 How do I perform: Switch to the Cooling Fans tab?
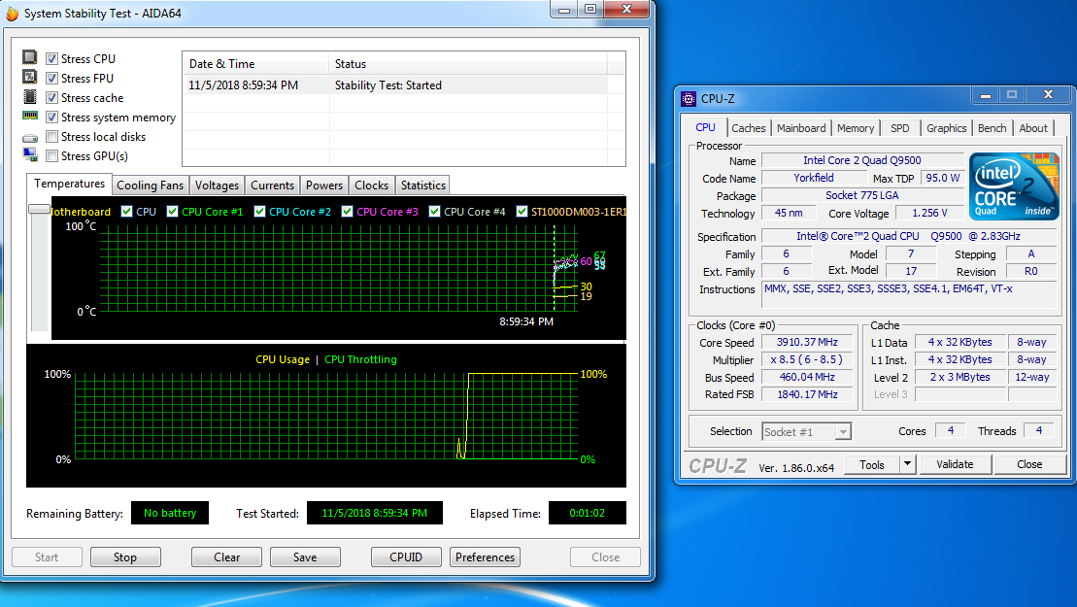point(150,185)
